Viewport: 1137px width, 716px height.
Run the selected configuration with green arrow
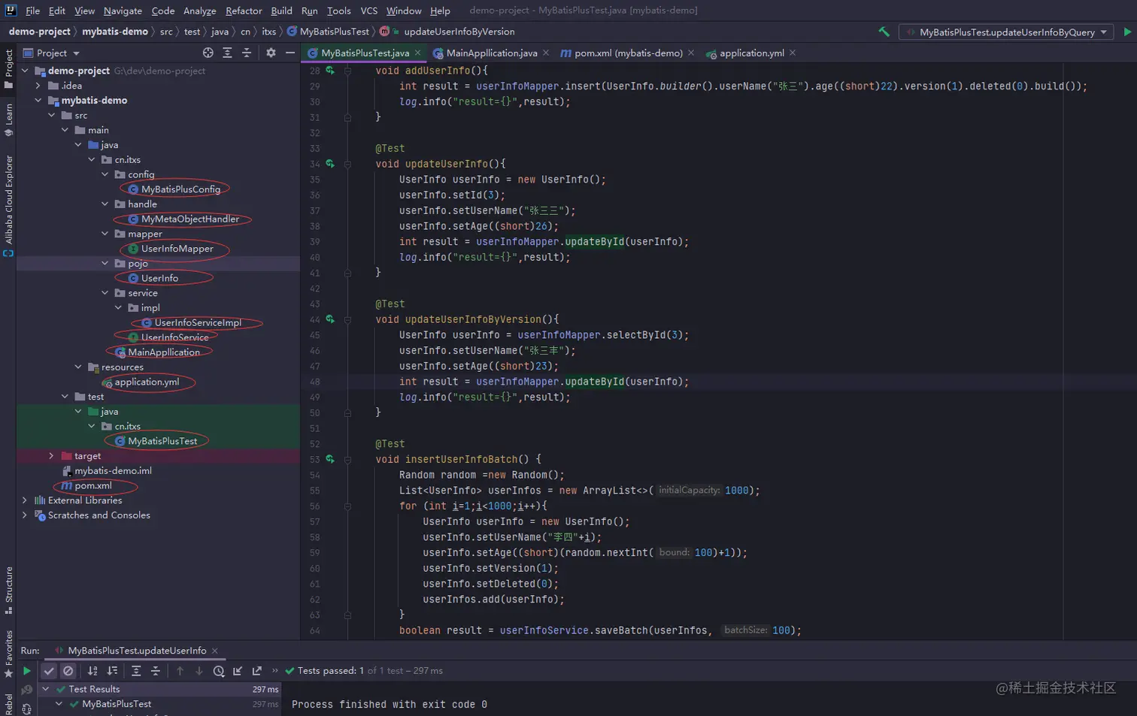coord(1127,32)
